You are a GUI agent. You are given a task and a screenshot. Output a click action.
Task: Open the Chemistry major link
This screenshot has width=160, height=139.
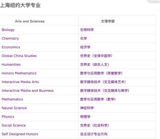point(10,38)
